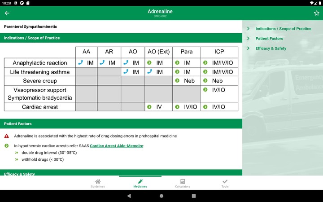Viewport: 323px width, 202px height.
Task: Click the AO column header
Action: pos(133,52)
